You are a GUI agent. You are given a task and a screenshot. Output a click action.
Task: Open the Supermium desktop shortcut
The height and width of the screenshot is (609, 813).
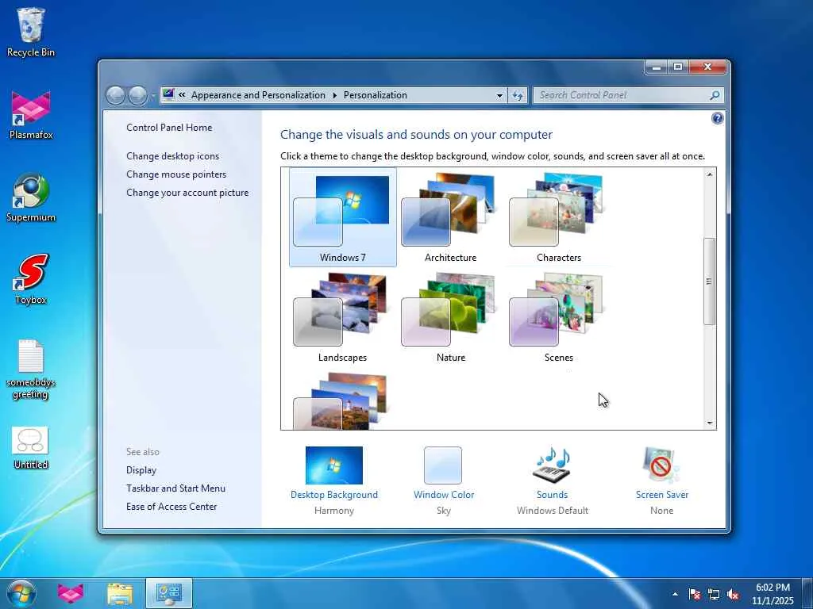(31, 197)
